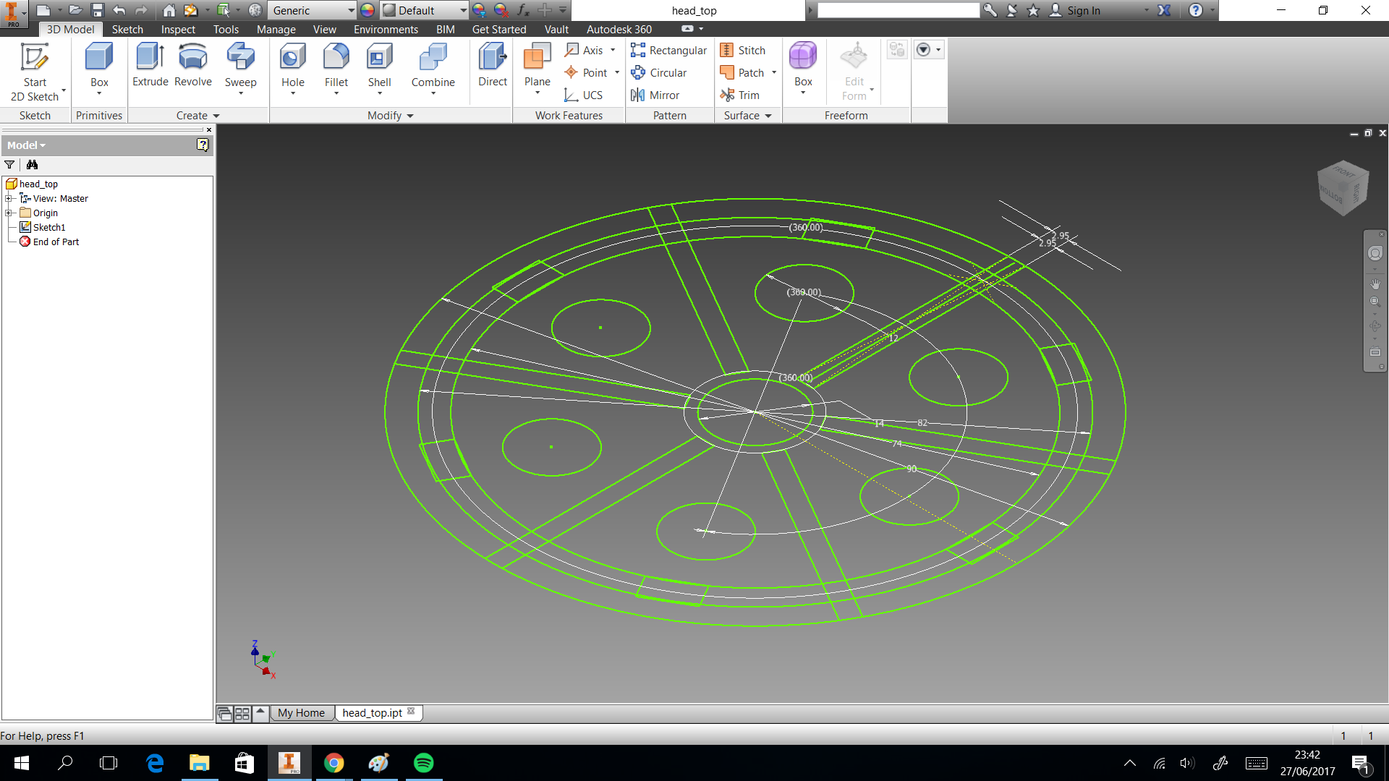Select Sketch1 in the model tree
This screenshot has height=781, width=1389.
48,228
